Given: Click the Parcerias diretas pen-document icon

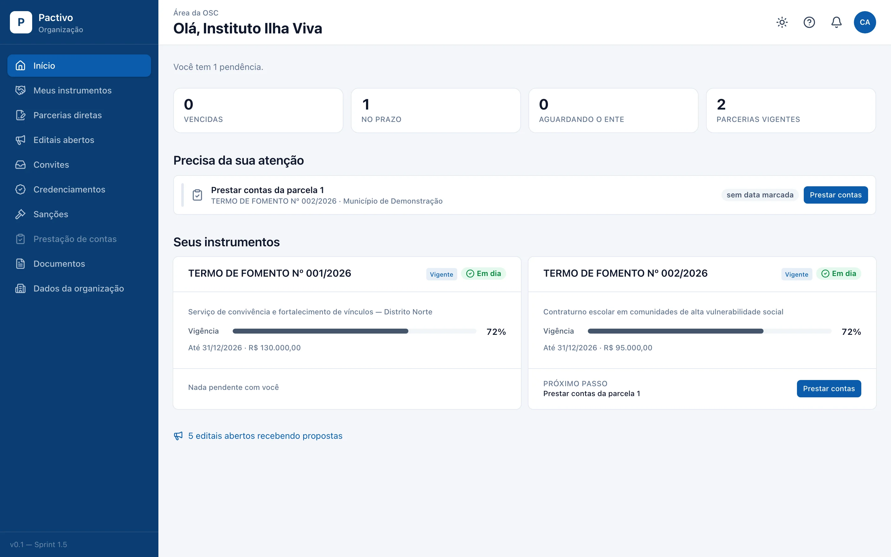Looking at the screenshot, I should coord(21,115).
